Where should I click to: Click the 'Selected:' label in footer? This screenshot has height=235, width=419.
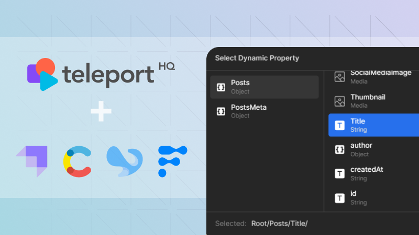[x=230, y=224]
